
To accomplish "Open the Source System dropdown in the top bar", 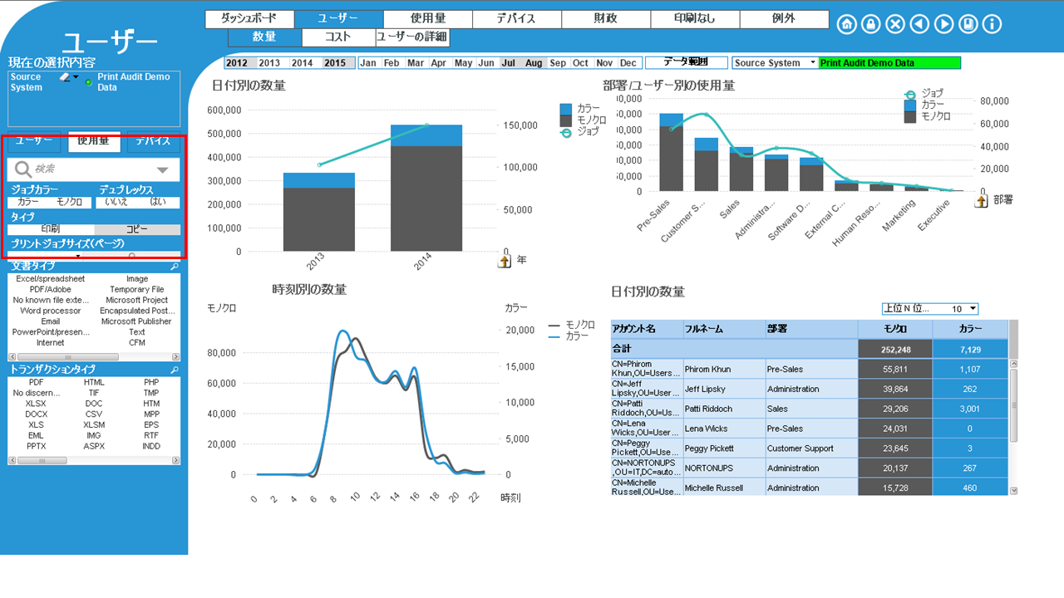I will pyautogui.click(x=775, y=63).
